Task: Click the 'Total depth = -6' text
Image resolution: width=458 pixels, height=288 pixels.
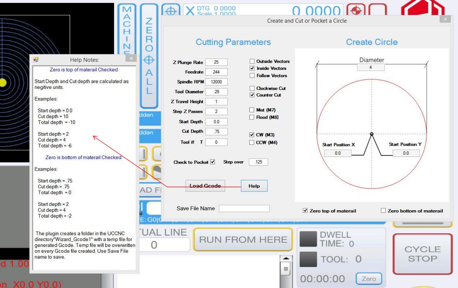Action: pyautogui.click(x=55, y=145)
